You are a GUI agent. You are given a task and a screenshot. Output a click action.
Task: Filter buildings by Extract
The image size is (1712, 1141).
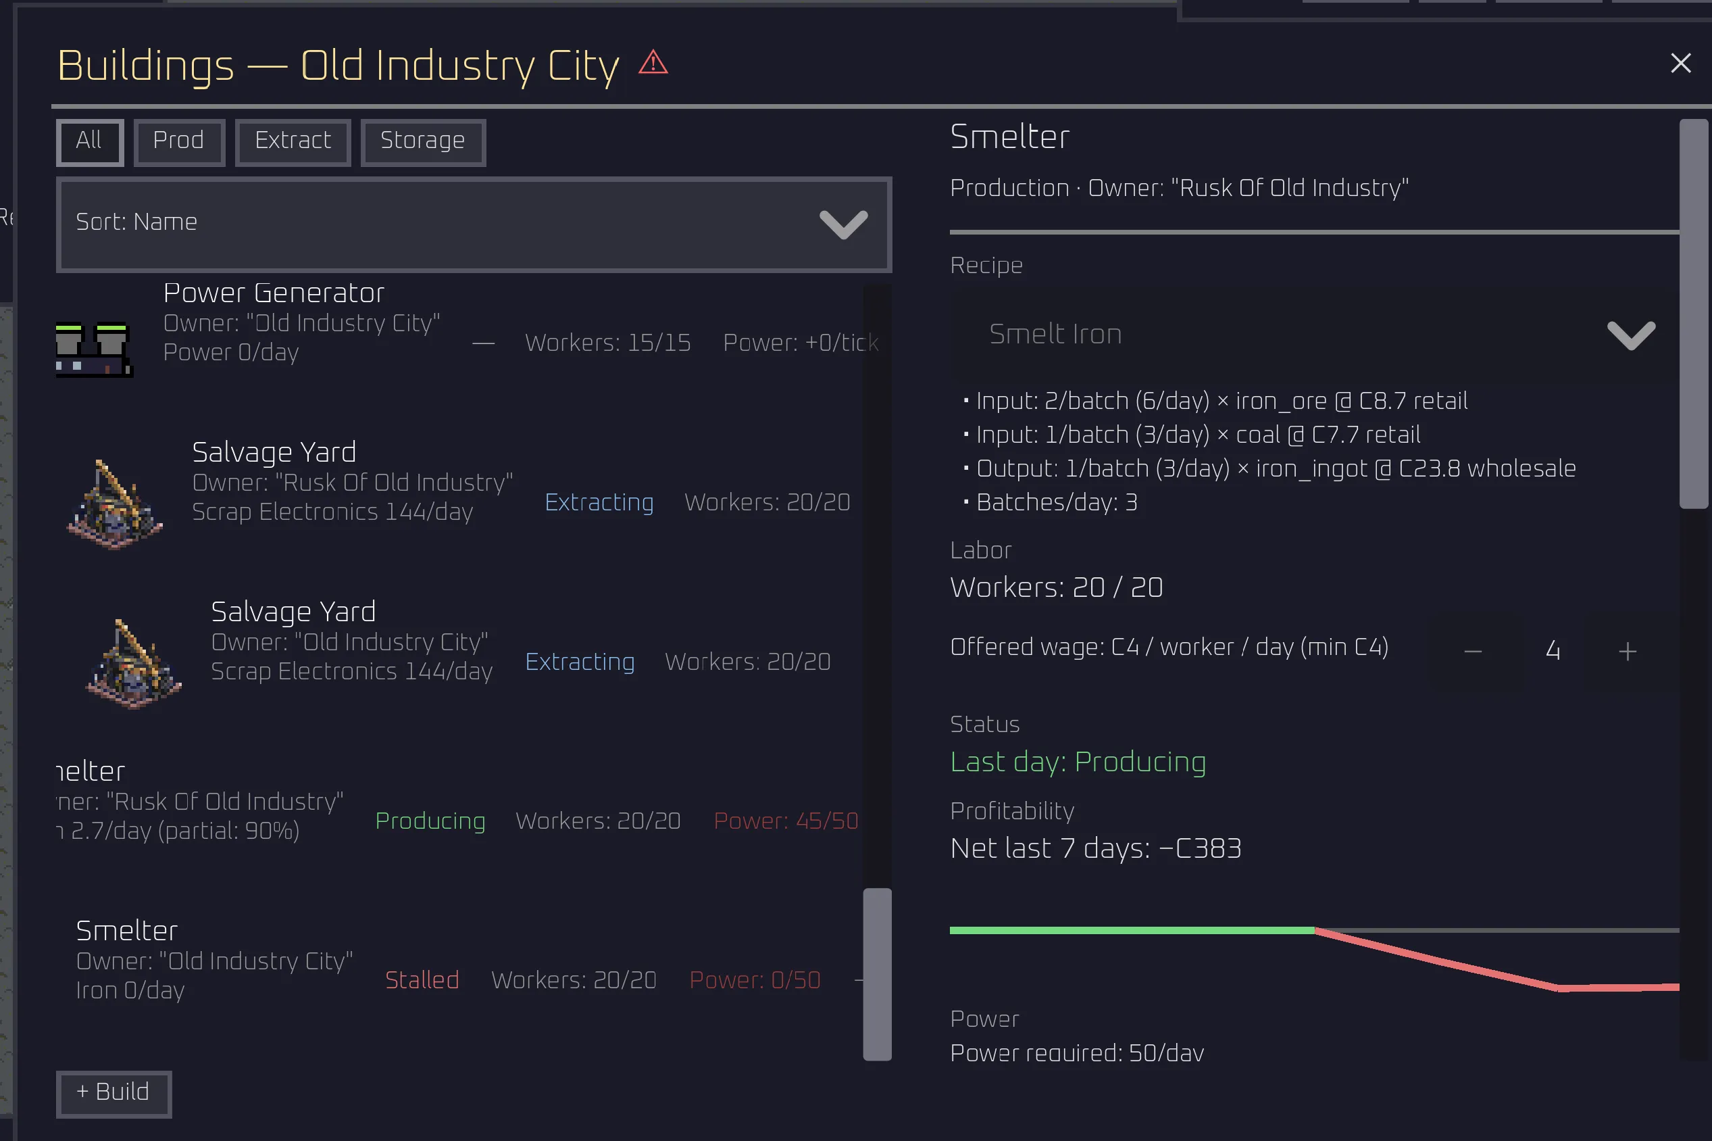(x=293, y=143)
